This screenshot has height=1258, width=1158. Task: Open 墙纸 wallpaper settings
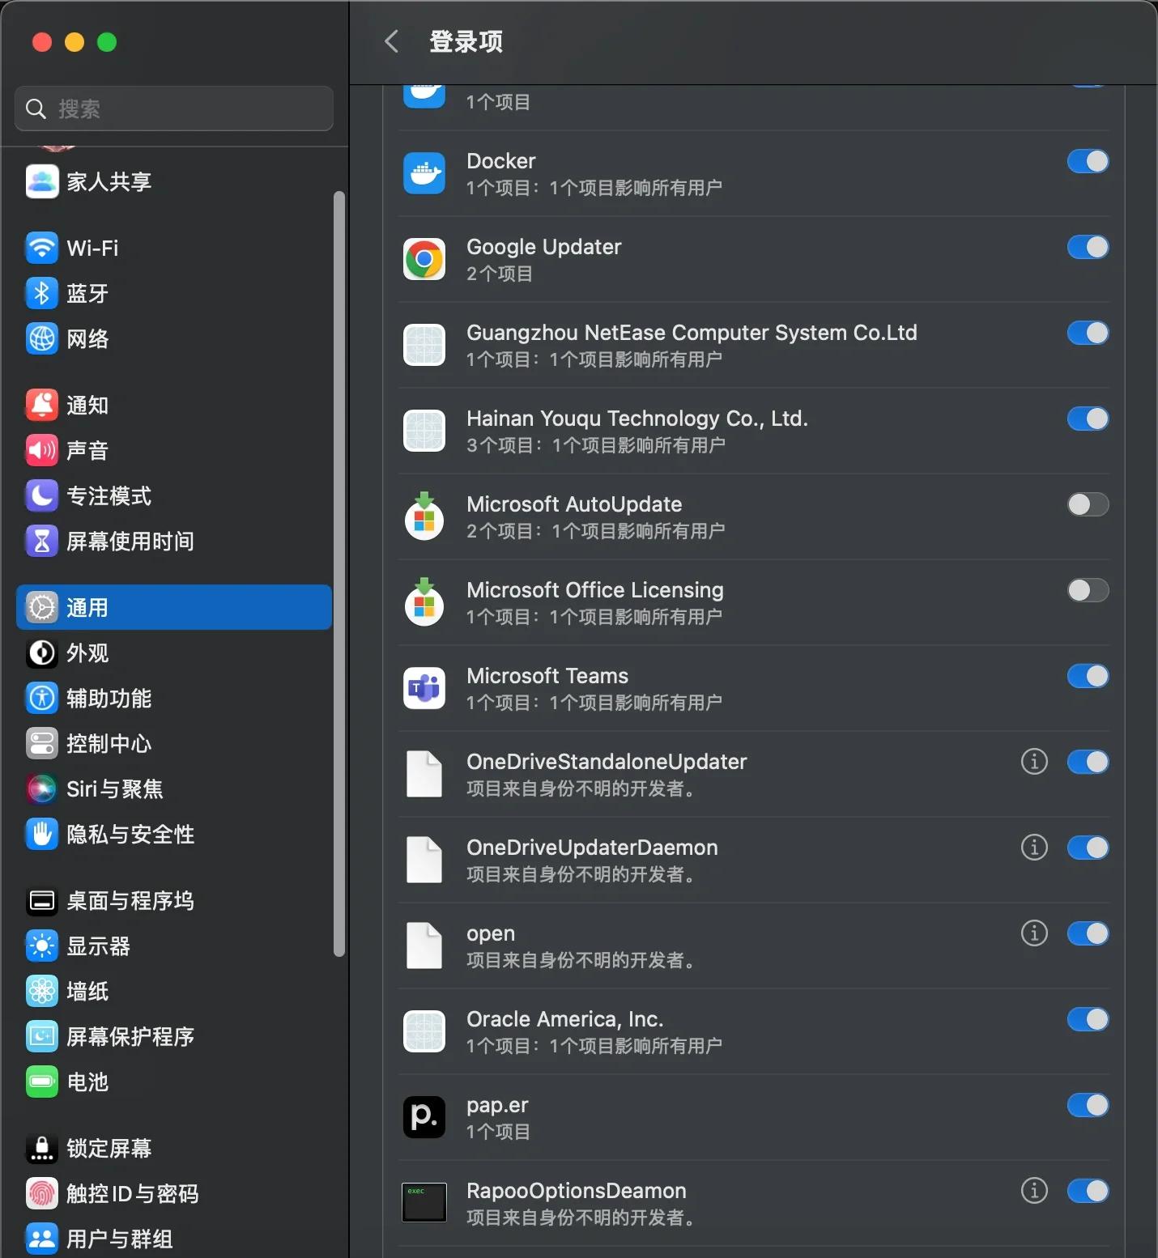pyautogui.click(x=174, y=991)
